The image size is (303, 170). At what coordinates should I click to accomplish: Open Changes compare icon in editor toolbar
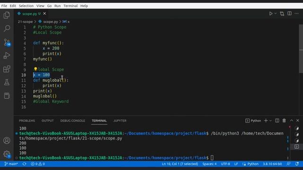tap(282, 14)
